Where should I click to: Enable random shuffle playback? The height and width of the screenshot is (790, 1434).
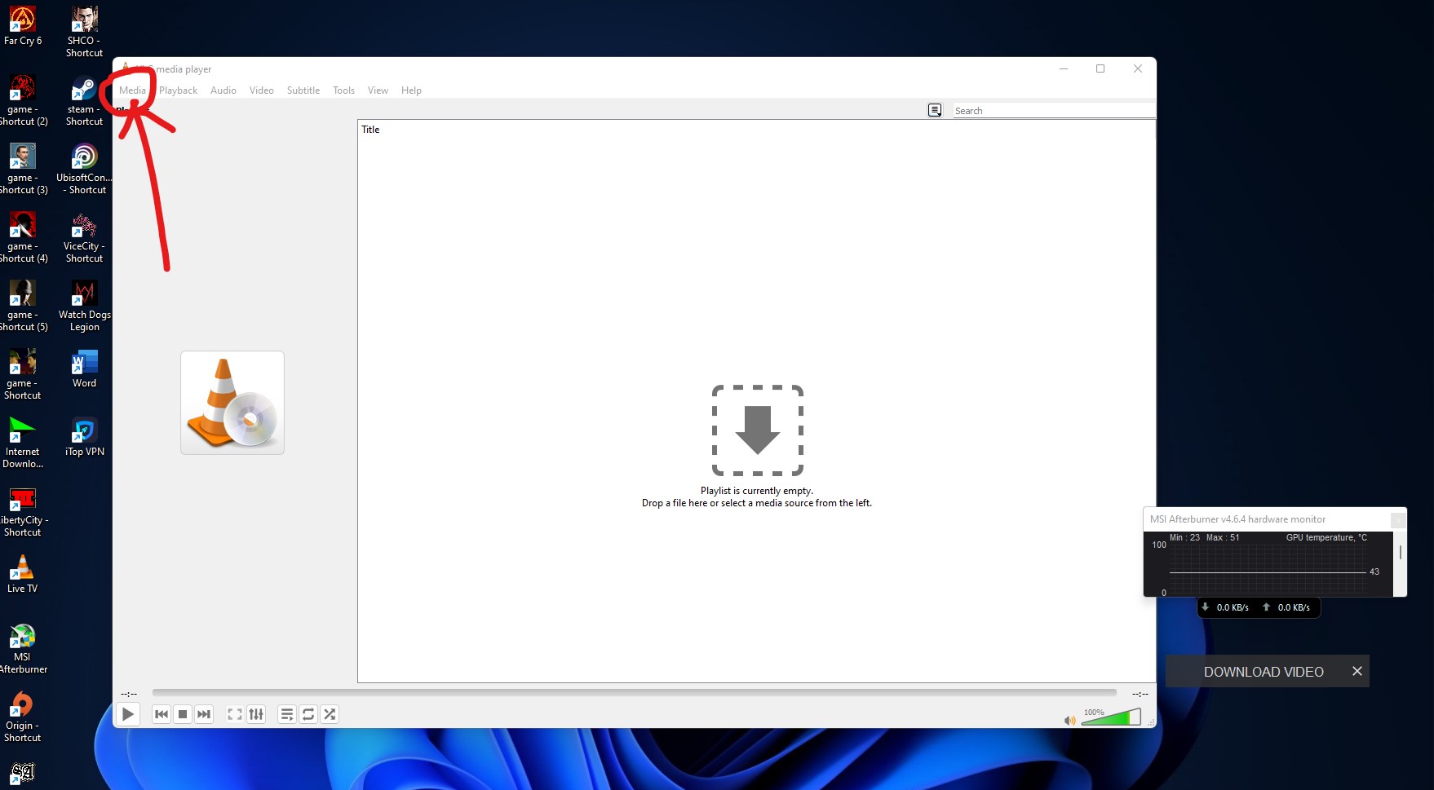tap(330, 714)
